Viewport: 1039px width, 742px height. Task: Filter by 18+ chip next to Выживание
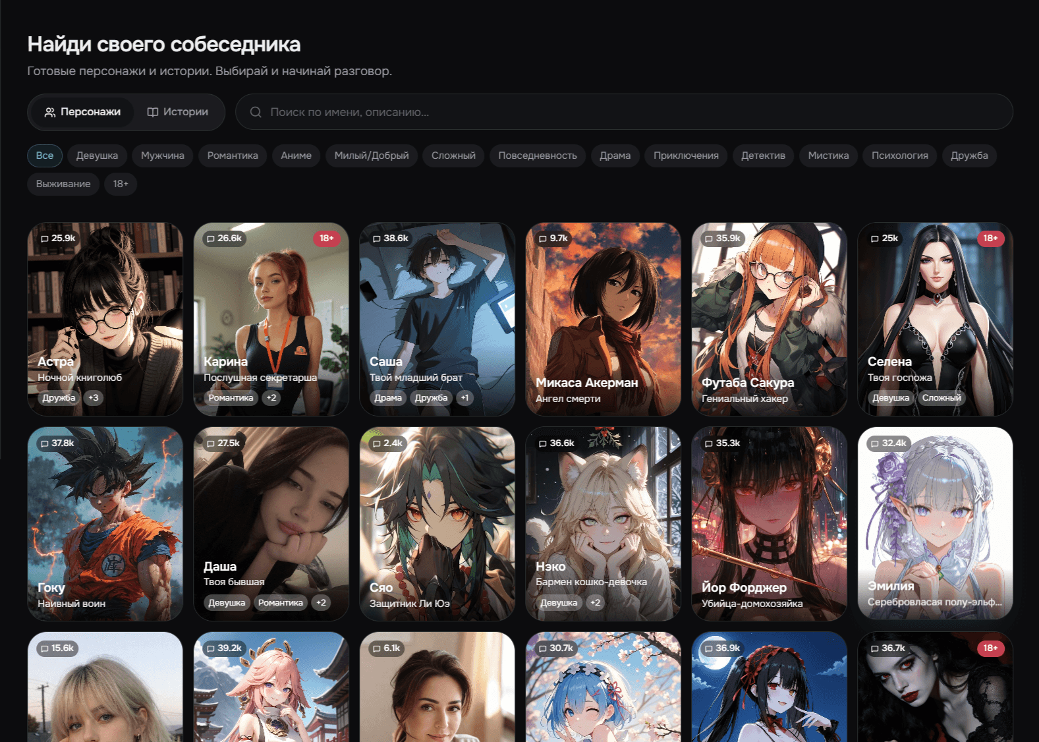pos(121,184)
